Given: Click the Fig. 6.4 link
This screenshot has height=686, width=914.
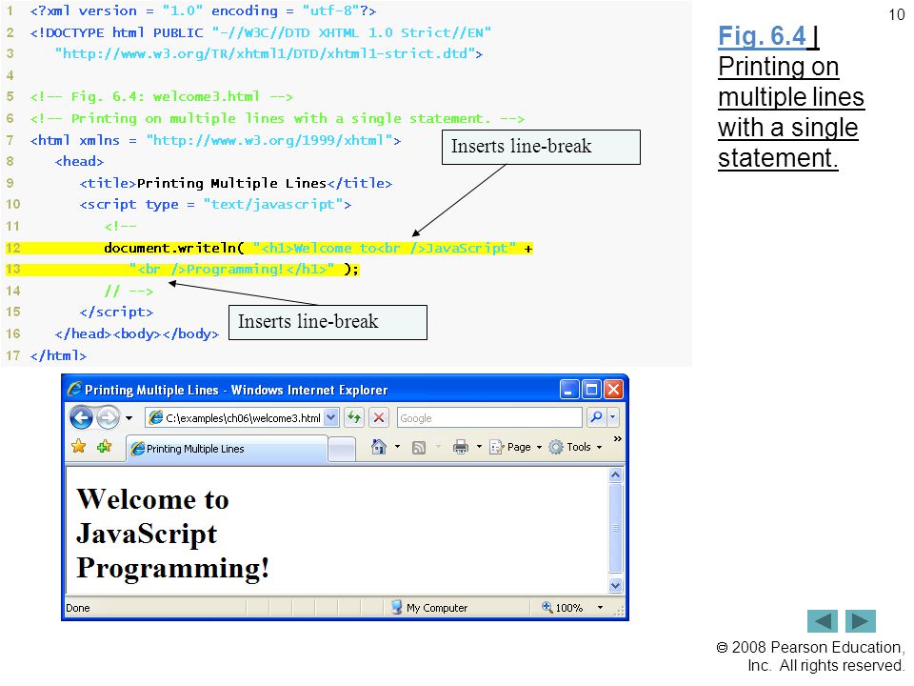Looking at the screenshot, I should pos(762,36).
